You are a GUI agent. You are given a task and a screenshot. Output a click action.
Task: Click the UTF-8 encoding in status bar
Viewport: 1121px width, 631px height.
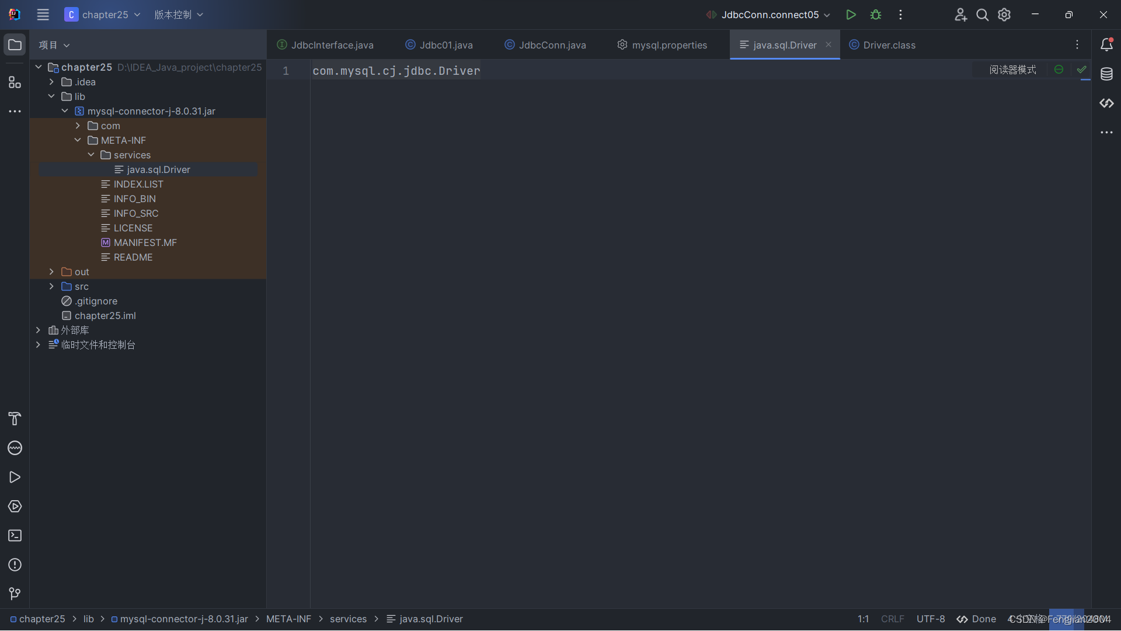coord(931,619)
